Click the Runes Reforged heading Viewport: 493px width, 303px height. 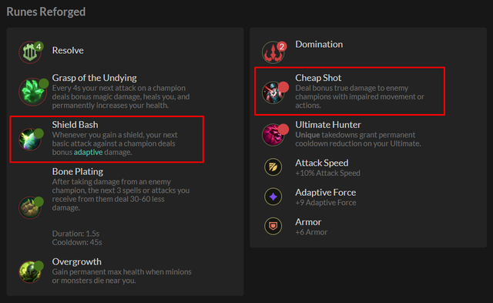tap(46, 12)
